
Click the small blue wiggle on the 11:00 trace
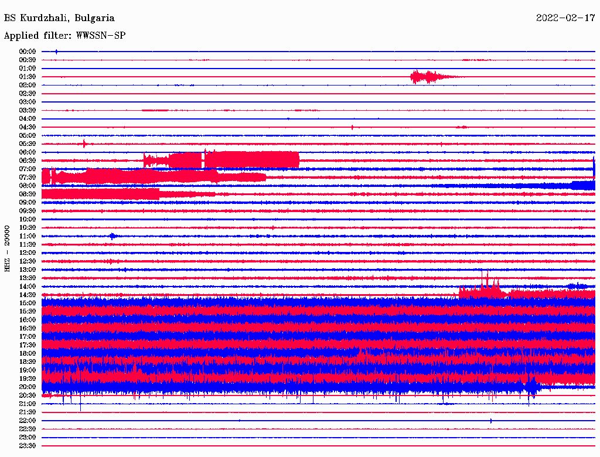[x=112, y=236]
